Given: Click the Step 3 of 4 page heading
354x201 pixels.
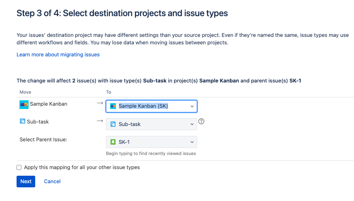Looking at the screenshot, I should click(x=122, y=13).
